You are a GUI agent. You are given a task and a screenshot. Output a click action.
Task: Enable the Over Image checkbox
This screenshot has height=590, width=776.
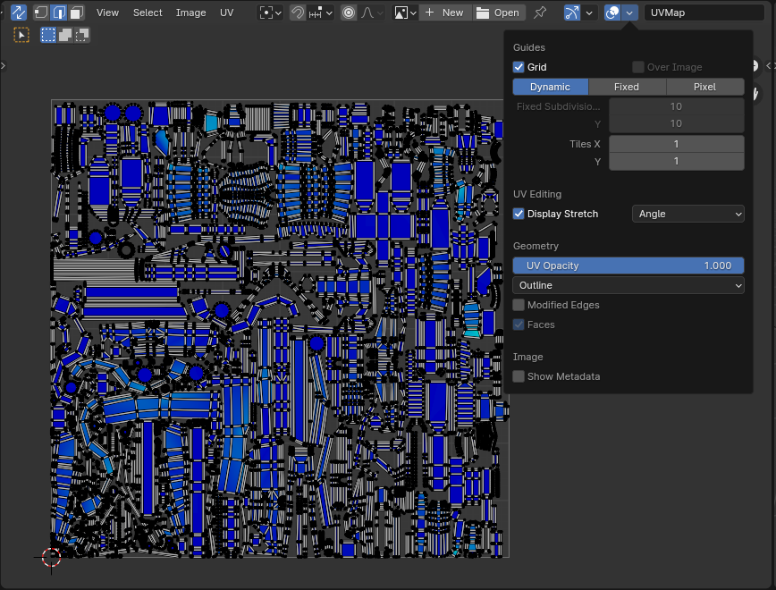pyautogui.click(x=638, y=67)
